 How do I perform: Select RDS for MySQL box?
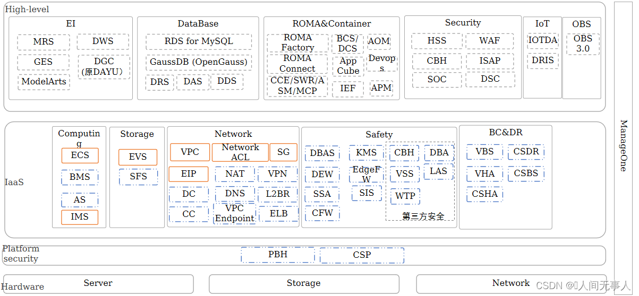198,42
